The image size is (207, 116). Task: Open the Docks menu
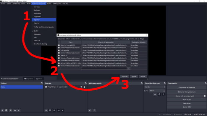(x=23, y=4)
